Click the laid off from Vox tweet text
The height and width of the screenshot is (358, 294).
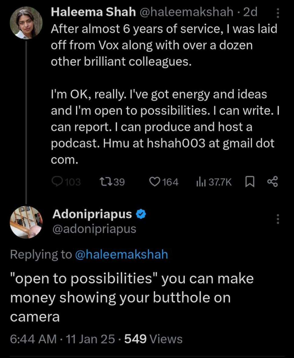tap(164, 45)
